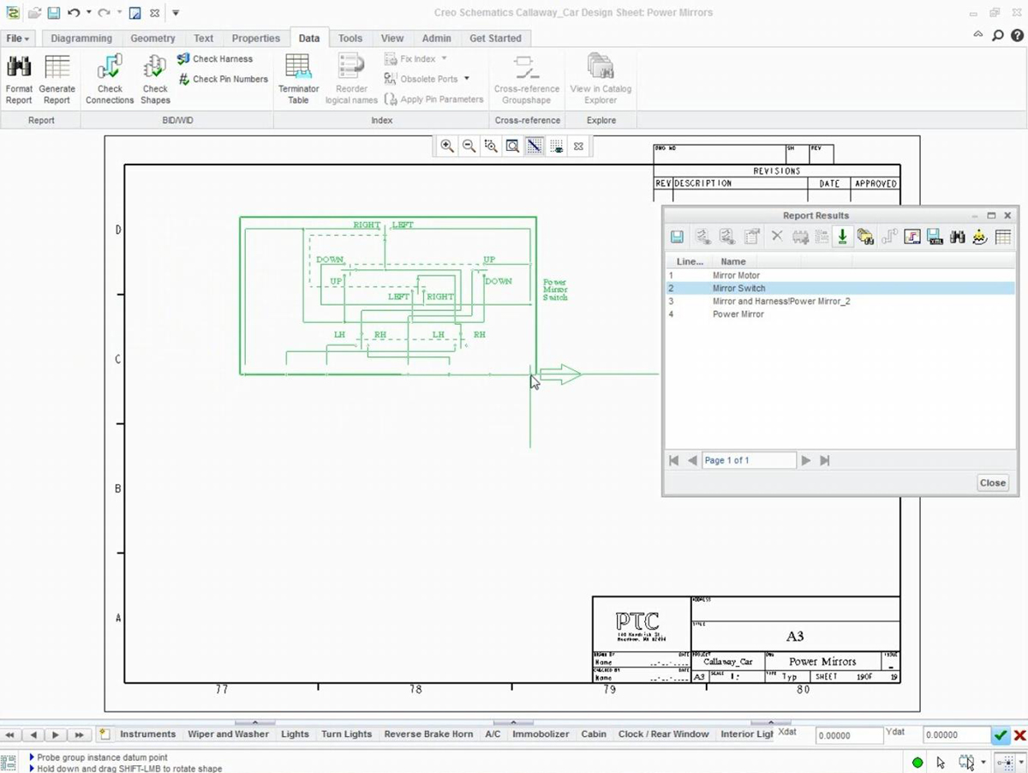Viewport: 1028px width, 773px height.
Task: Click the Format Report tool
Action: pos(19,77)
